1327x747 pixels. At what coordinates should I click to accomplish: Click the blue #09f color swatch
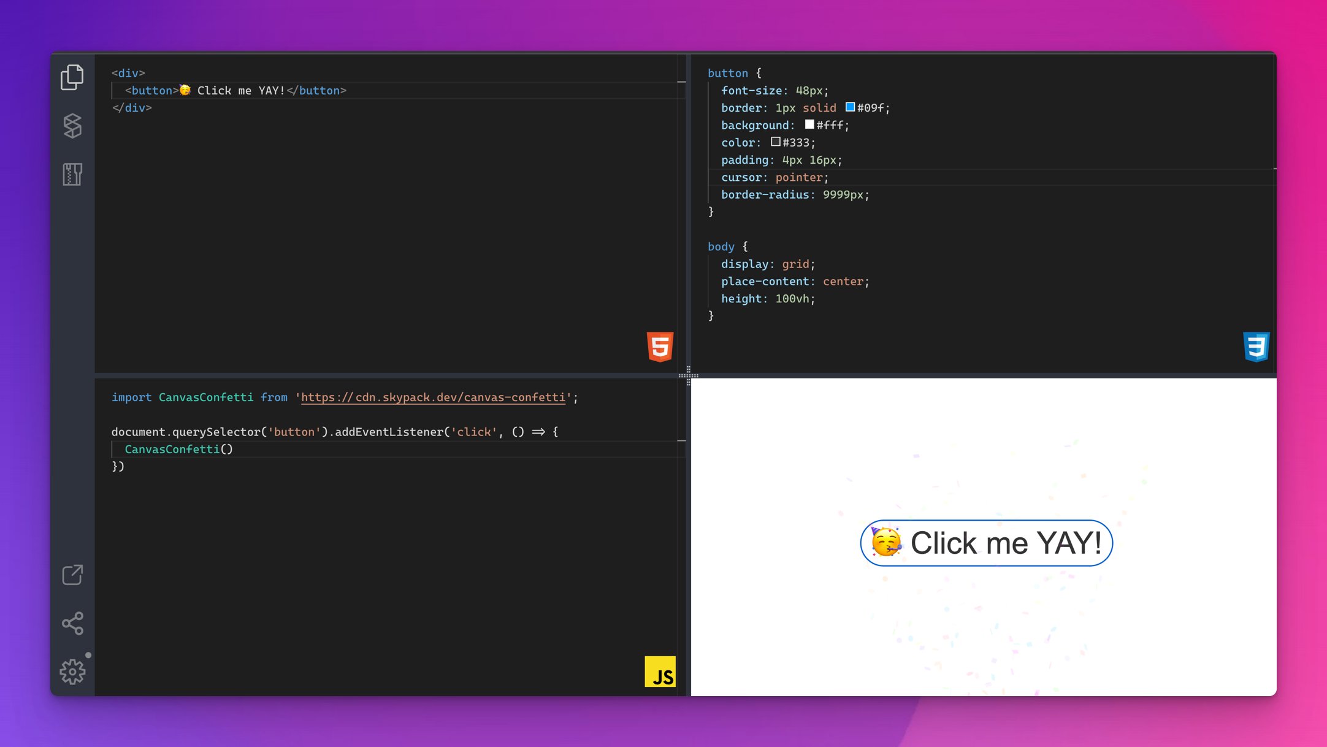tap(850, 107)
